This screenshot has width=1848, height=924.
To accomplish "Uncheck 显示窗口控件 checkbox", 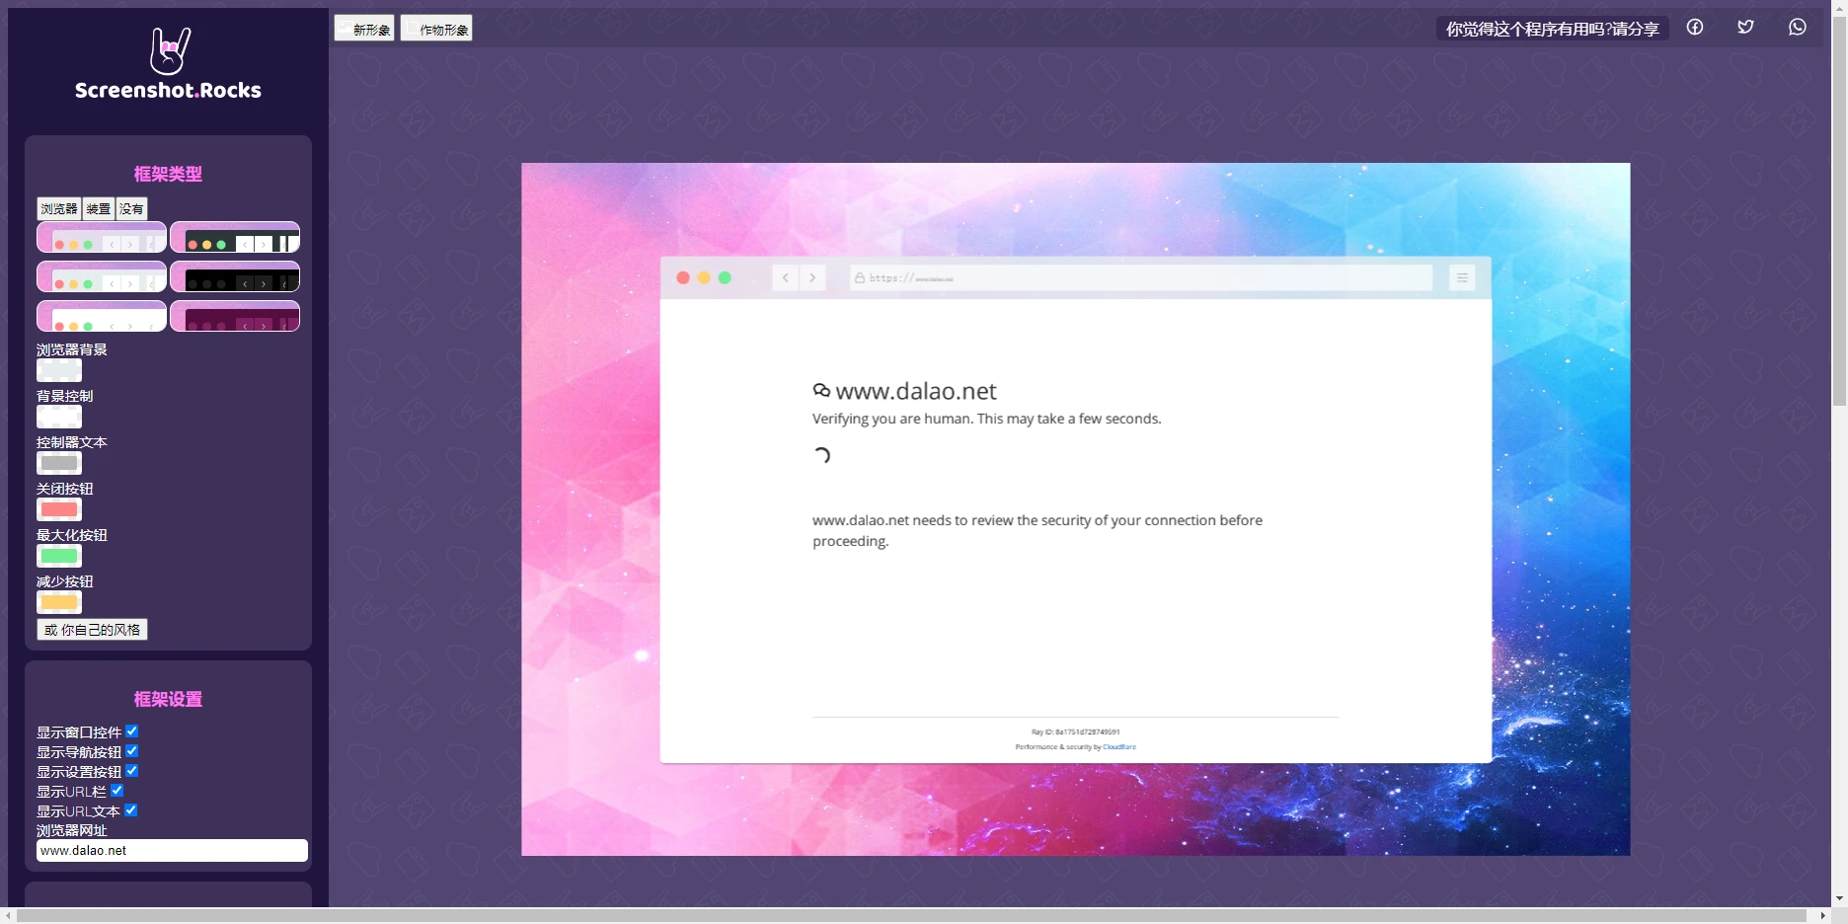I will tap(131, 731).
